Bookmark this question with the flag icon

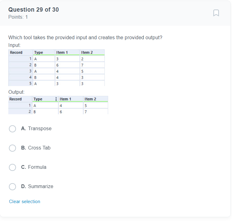click(216, 13)
